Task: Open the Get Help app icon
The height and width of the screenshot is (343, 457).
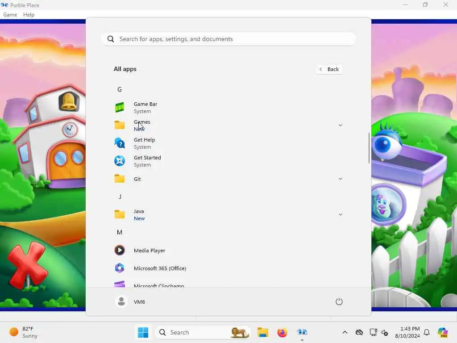Action: click(120, 143)
